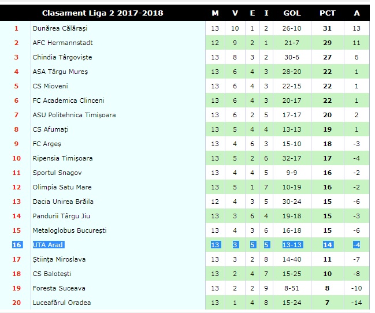
Task: Click the A column header
Action: [357, 13]
